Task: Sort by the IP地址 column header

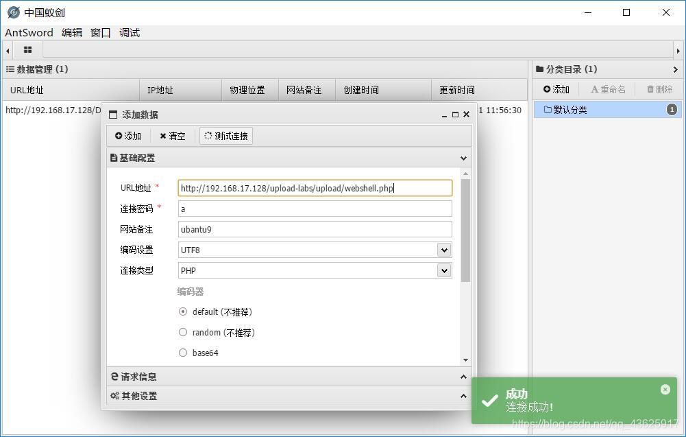Action: point(181,90)
